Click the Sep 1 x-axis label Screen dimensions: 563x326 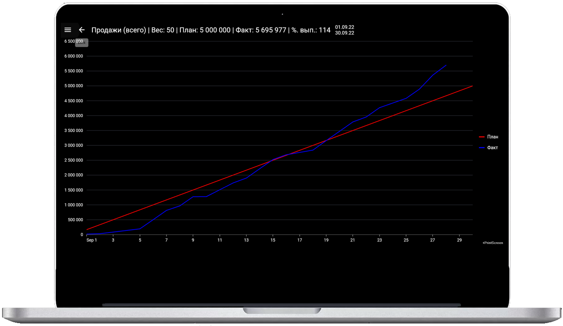[92, 240]
